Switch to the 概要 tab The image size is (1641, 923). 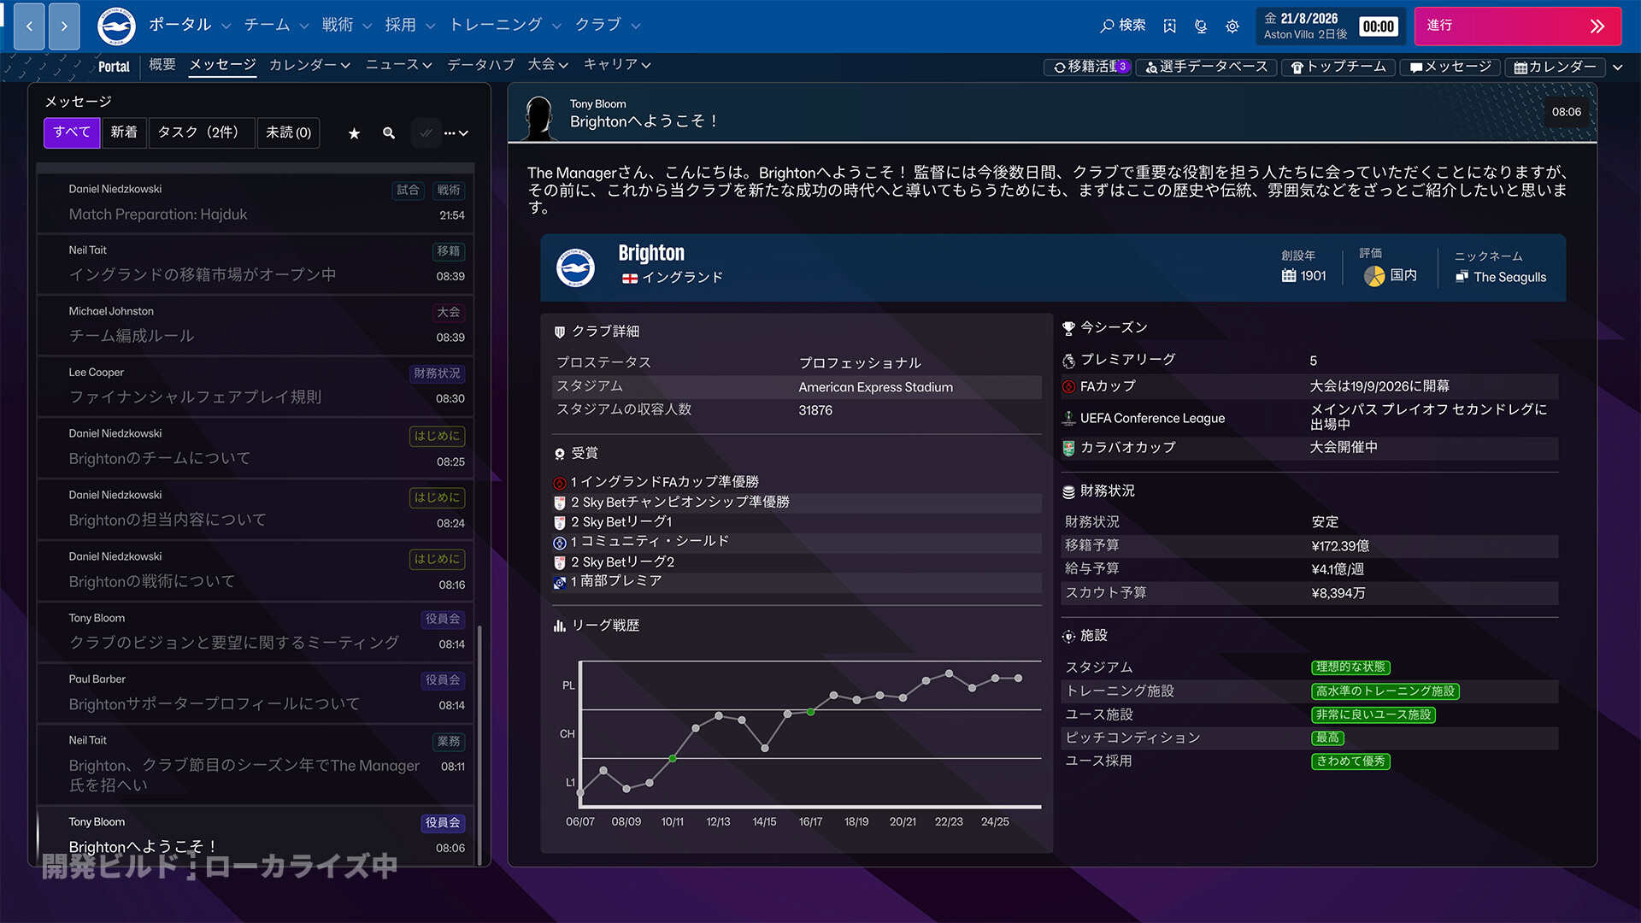tap(162, 65)
